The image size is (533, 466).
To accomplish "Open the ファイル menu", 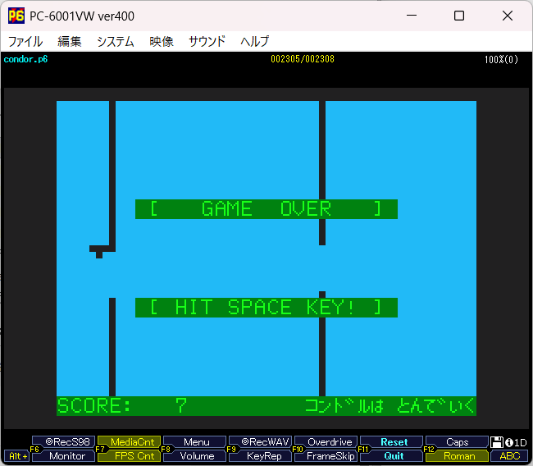I will [25, 41].
